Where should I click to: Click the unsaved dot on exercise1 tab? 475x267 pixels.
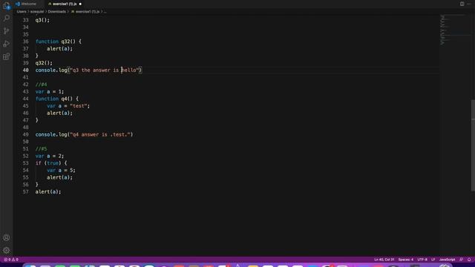[x=80, y=4]
